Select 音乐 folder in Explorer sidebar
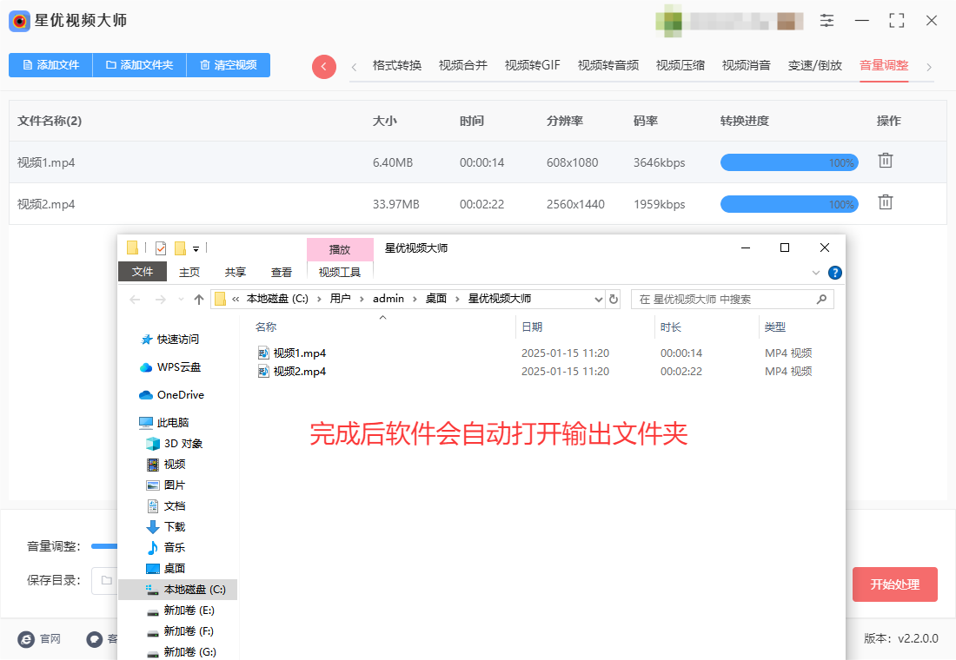The height and width of the screenshot is (660, 956). (x=166, y=547)
